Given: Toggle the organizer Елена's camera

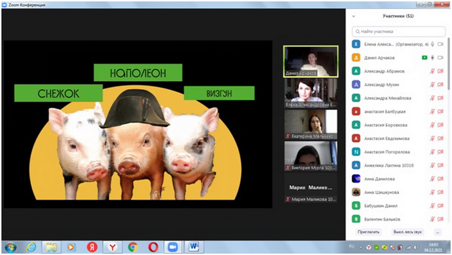Looking at the screenshot, I should click(x=440, y=44).
